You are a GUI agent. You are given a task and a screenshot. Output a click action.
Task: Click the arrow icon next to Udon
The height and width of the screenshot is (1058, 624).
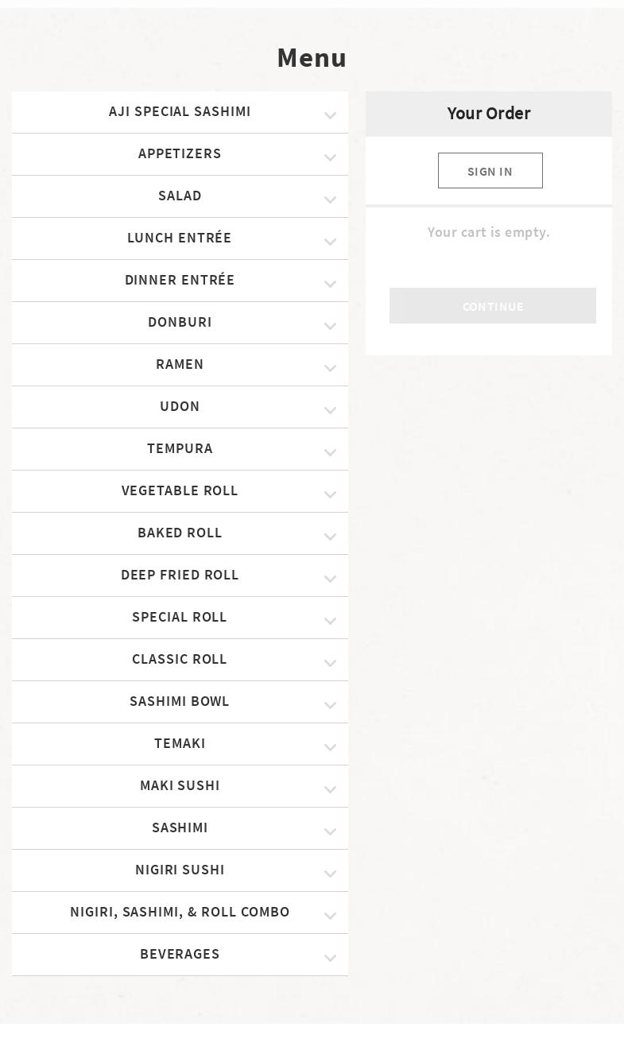(330, 410)
